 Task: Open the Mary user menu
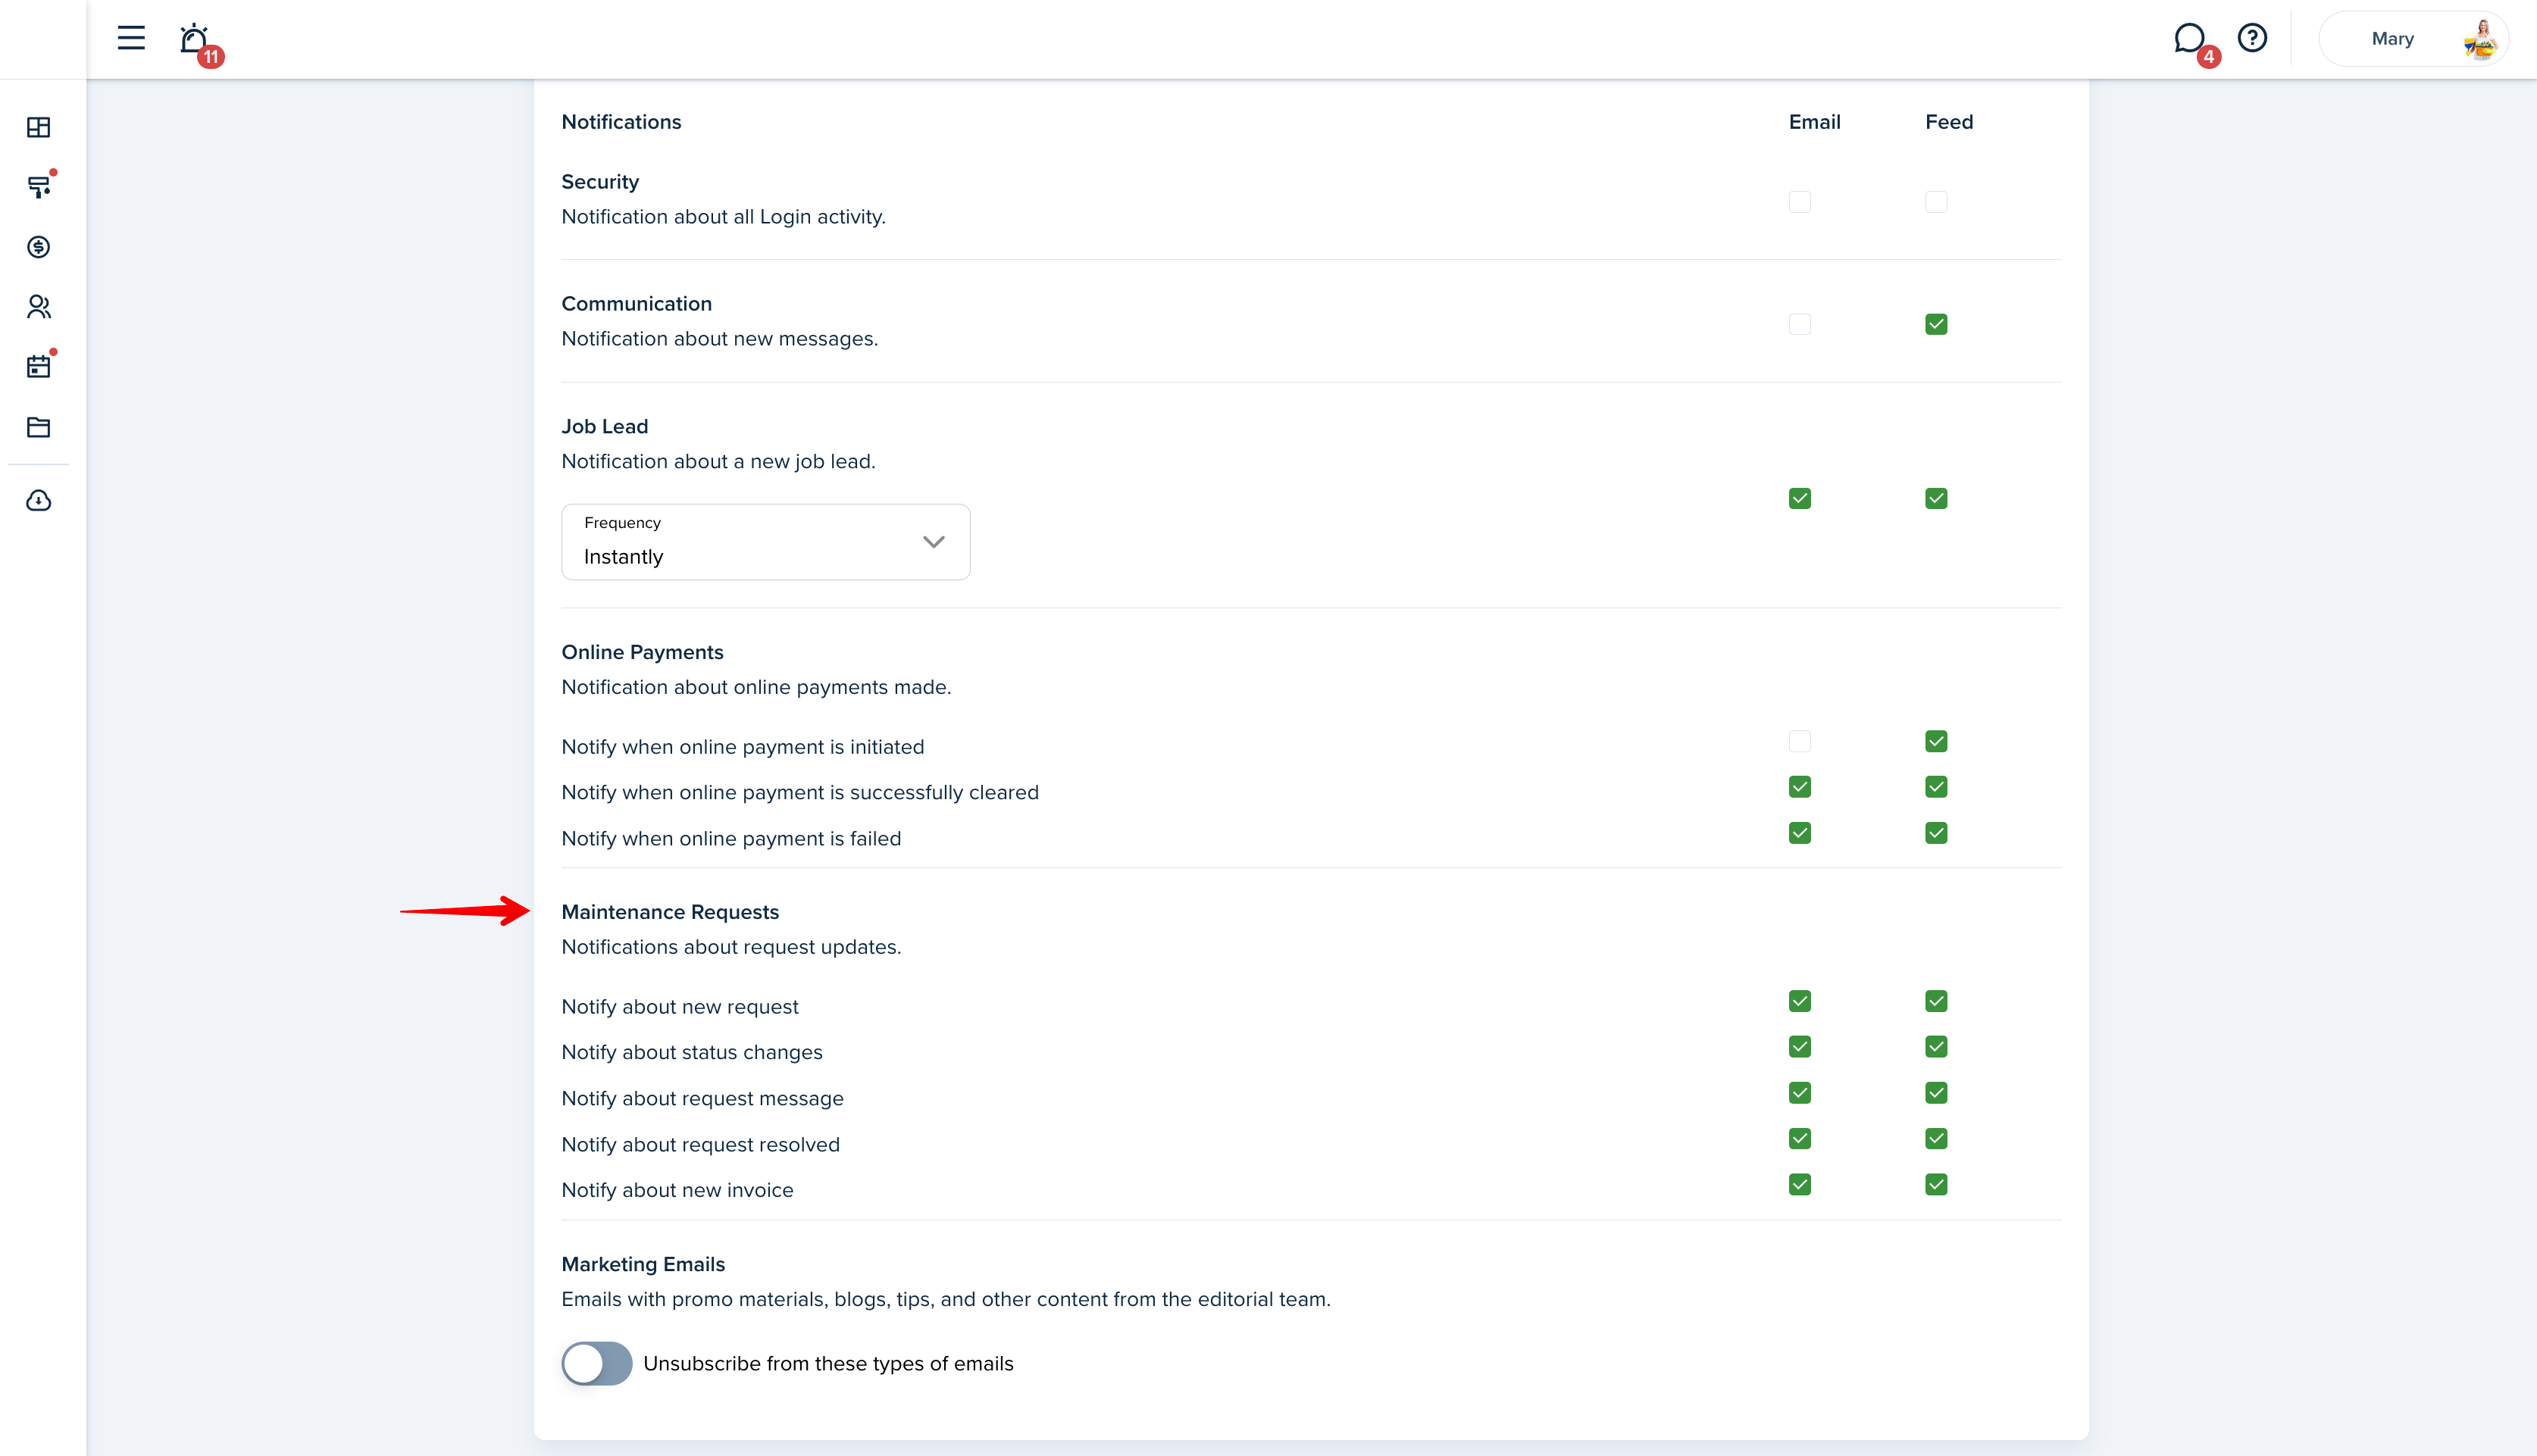2413,39
